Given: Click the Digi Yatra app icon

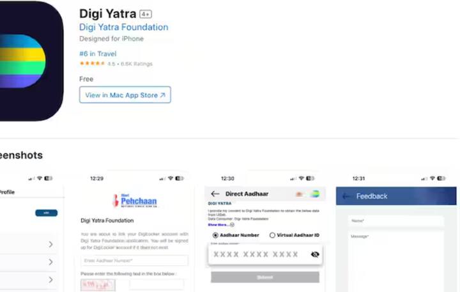Looking at the screenshot, I should click(31, 61).
